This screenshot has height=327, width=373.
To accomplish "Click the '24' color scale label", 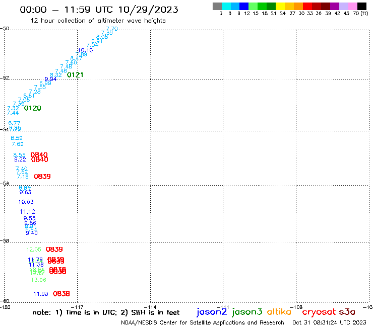I will click(x=283, y=13).
